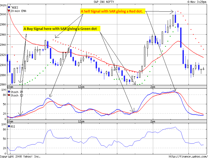This screenshot has width=208, height=158.
Task: Click the 80 level on the stochastic axis
Action: click(4, 95)
